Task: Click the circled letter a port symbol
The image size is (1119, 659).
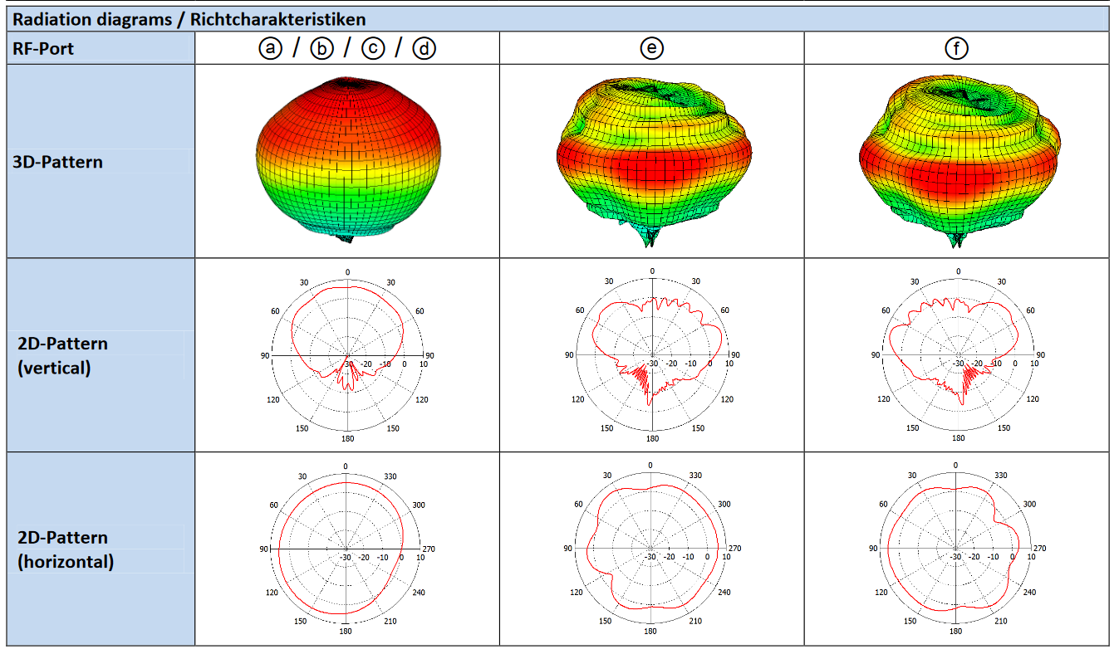Action: [269, 49]
